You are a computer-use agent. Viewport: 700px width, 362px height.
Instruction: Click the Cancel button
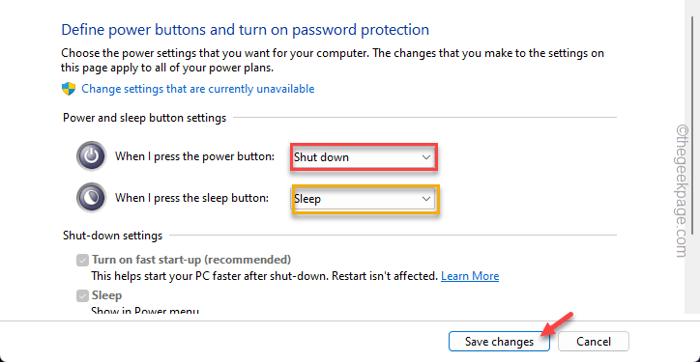[x=594, y=342]
